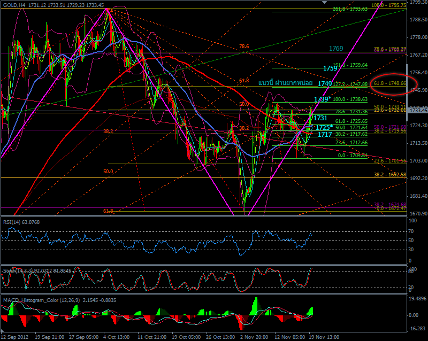Click the cyan 1749 price annotation
This screenshot has width=428, height=341.
325,83
